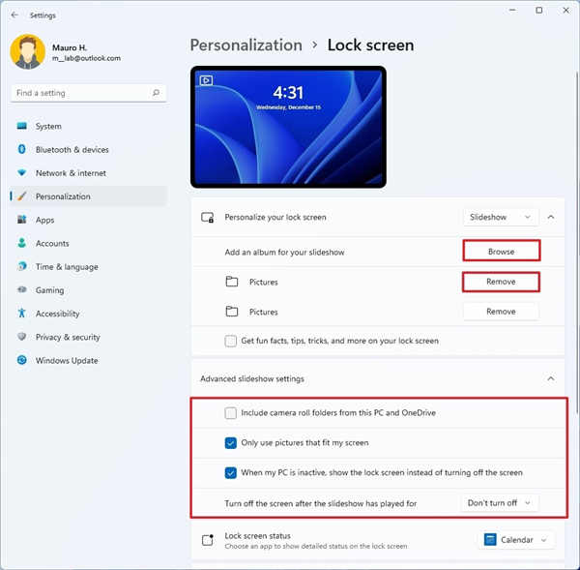The width and height of the screenshot is (580, 570).
Task: Click the lock screen icon beside Personalize your lock screen
Action: click(208, 217)
